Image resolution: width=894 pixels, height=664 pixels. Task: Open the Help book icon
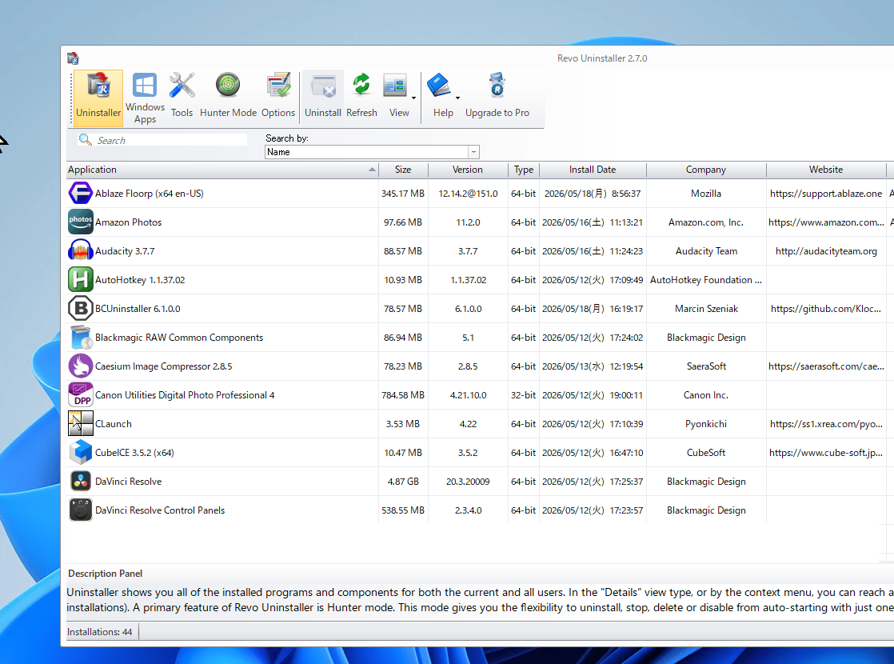point(439,86)
